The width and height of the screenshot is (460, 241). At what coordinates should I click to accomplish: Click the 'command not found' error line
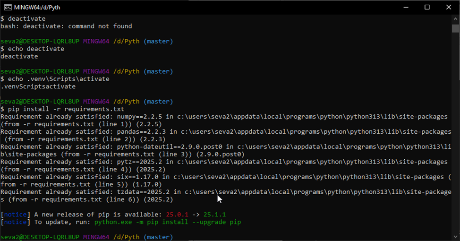[x=66, y=26]
